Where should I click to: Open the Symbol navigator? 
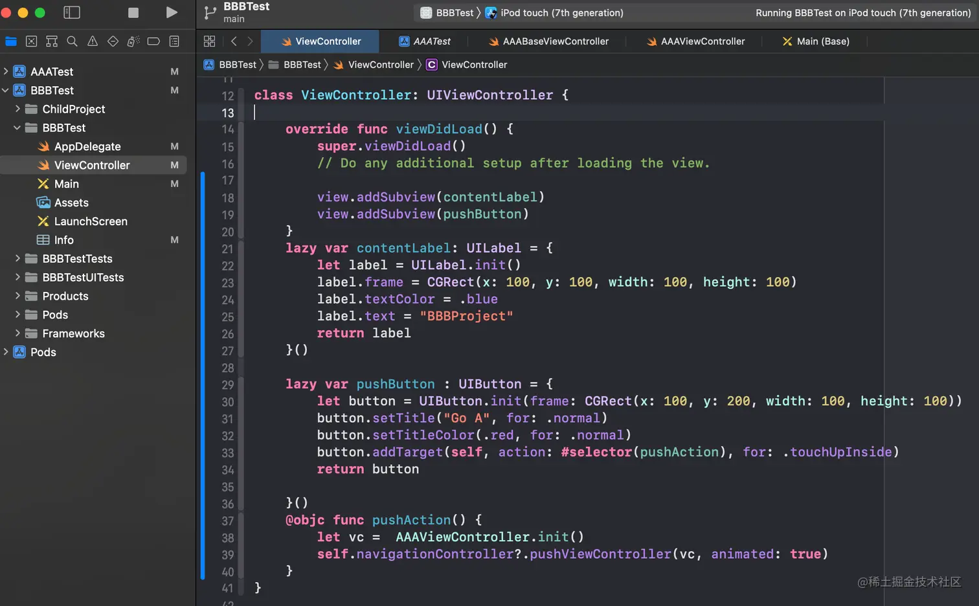tap(52, 41)
